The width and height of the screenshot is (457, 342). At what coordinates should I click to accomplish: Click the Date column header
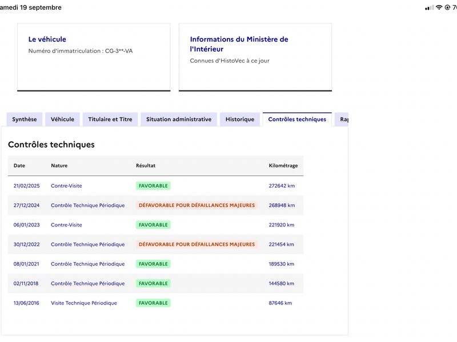19,165
